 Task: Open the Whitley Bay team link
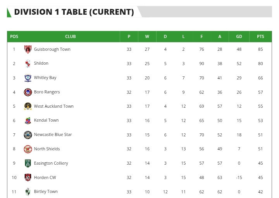[x=45, y=78]
